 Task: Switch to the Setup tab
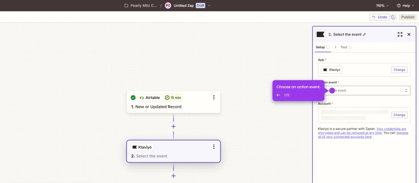click(323, 47)
